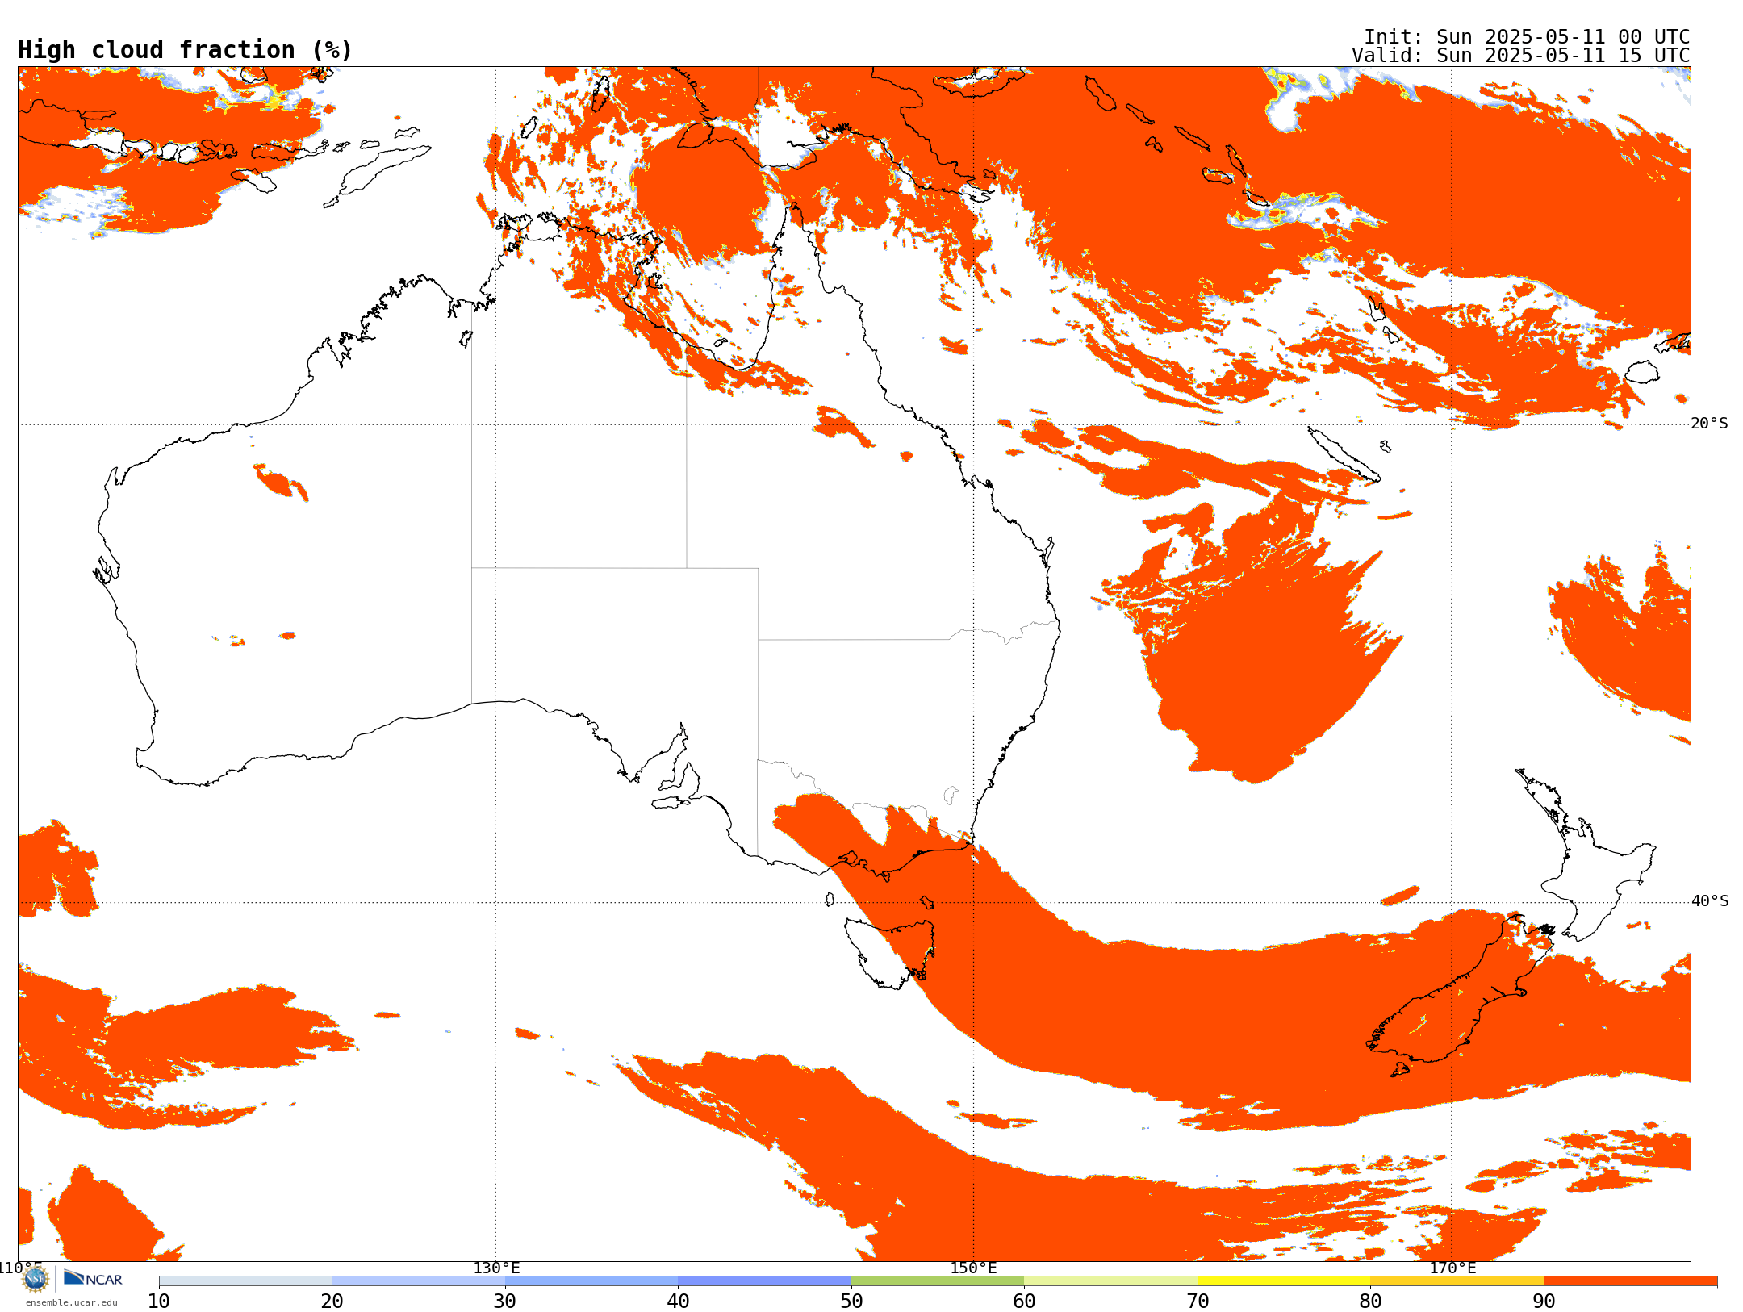Click the 20°S latitude label
1743x1312 pixels.
point(1709,424)
